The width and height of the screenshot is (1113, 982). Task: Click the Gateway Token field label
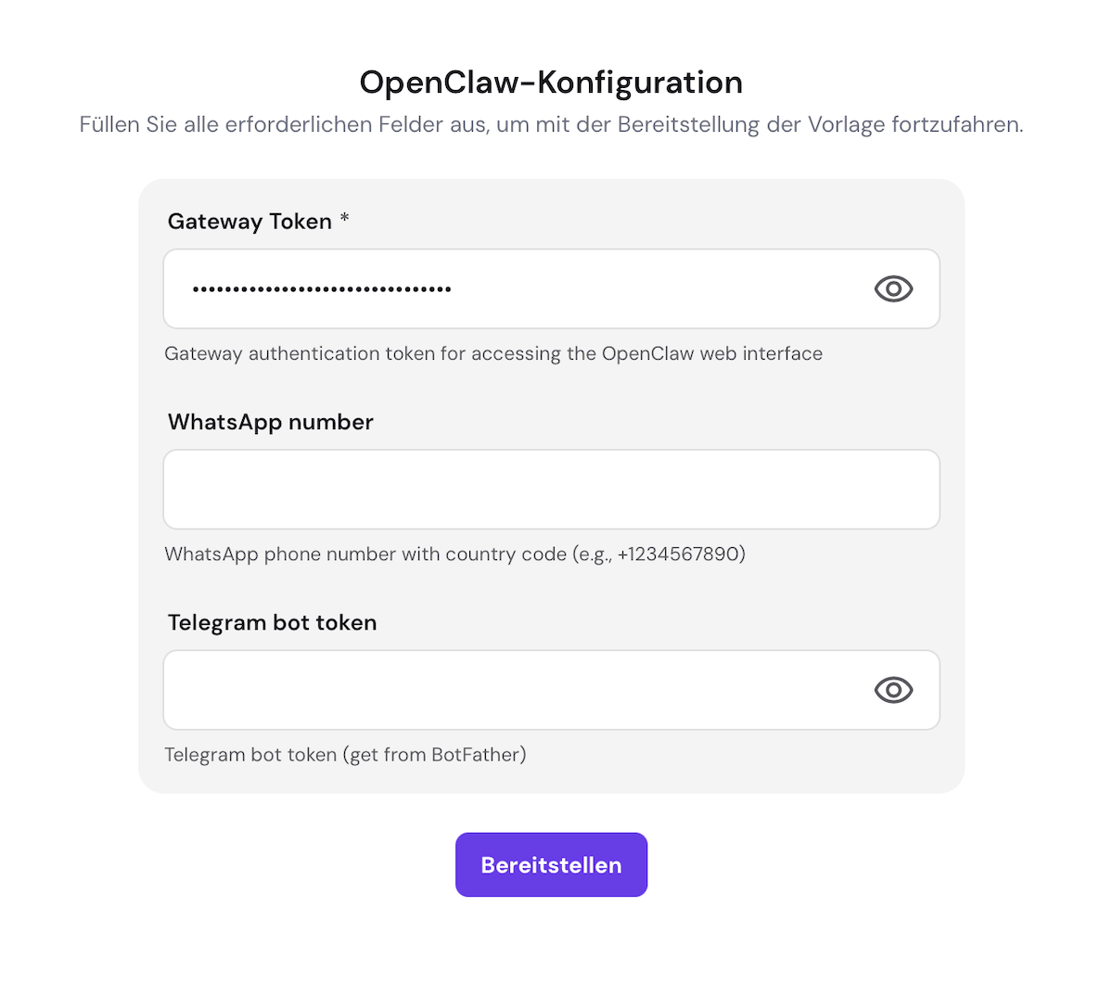pyautogui.click(x=249, y=221)
